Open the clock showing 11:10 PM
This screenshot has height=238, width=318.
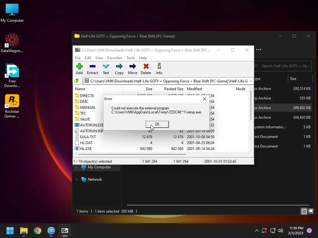(296, 231)
